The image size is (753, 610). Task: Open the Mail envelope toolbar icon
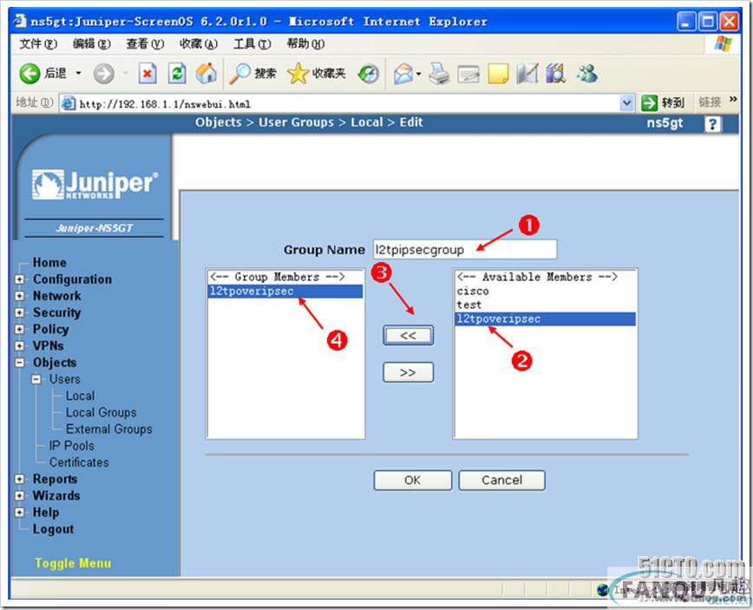pyautogui.click(x=403, y=74)
